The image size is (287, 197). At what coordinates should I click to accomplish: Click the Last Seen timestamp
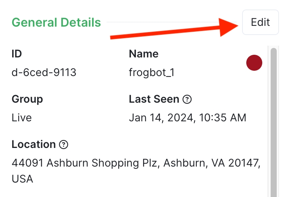[x=187, y=118]
